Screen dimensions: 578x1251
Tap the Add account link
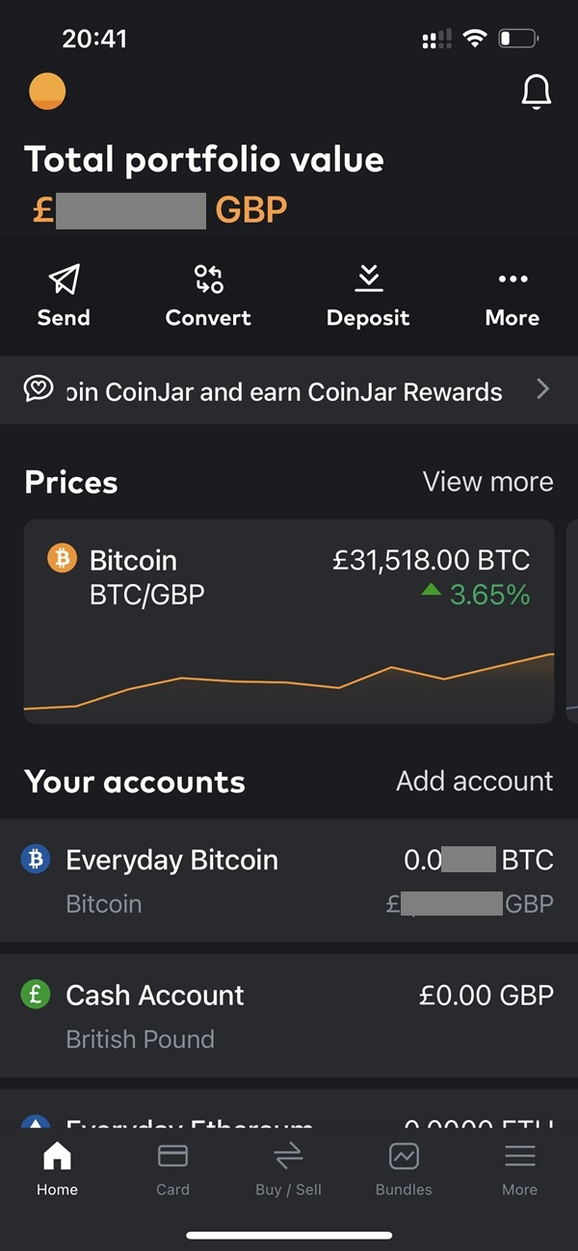click(x=474, y=781)
